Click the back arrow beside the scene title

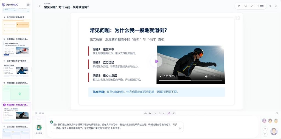click(40, 6)
